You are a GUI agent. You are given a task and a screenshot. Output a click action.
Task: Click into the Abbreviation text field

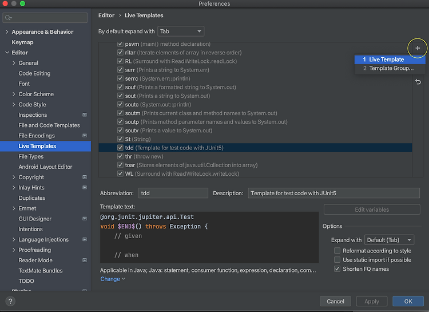(173, 193)
